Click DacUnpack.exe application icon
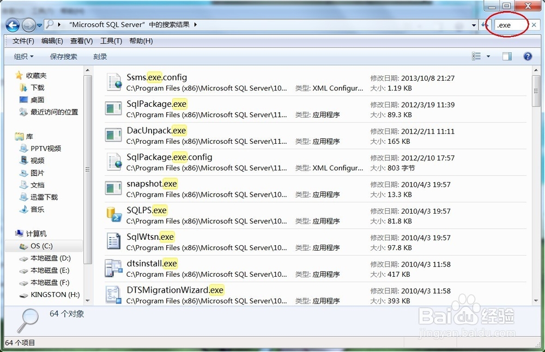 pyautogui.click(x=113, y=135)
